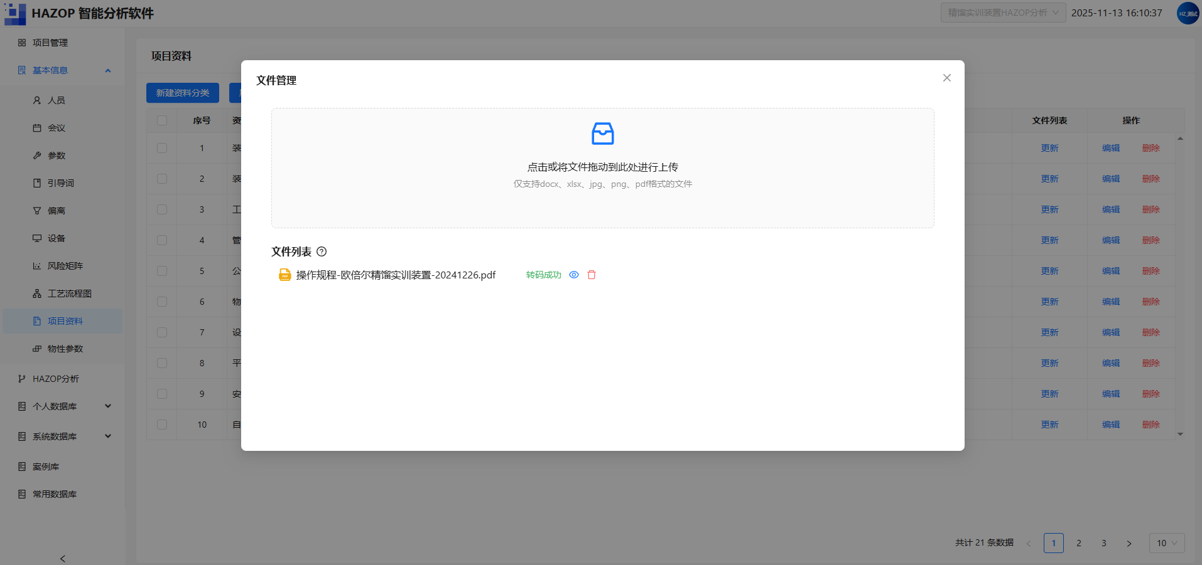Click the PDF file type icon

[x=284, y=275]
